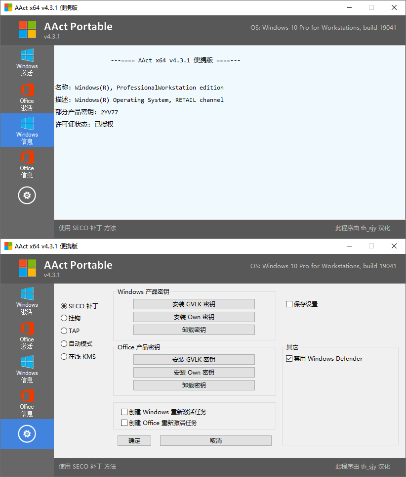406x477 pixels.
Task: Click OS build 19041 text in lower header
Action: [323, 266]
